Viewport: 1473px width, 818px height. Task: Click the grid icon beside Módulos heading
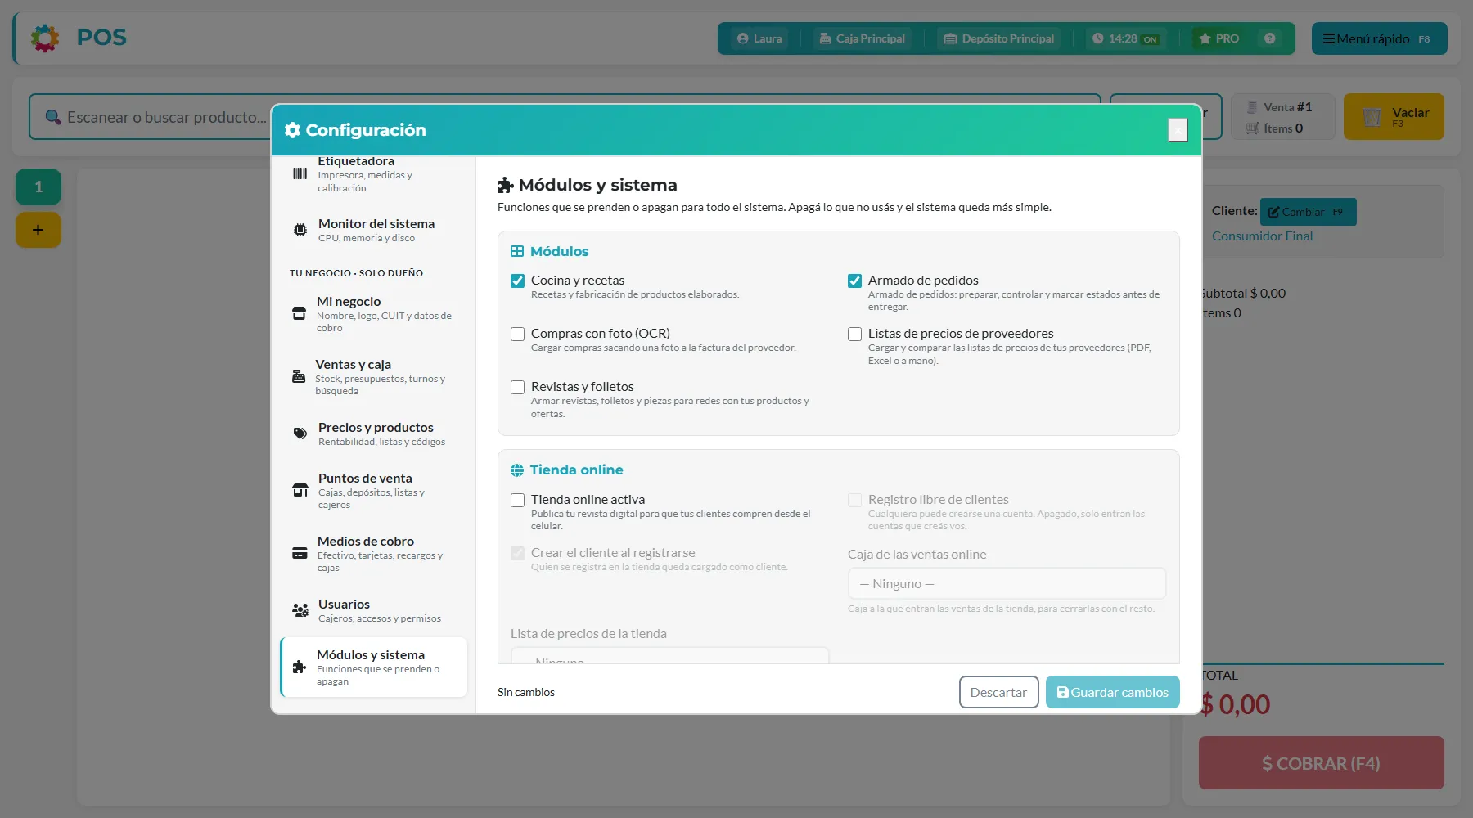click(517, 251)
